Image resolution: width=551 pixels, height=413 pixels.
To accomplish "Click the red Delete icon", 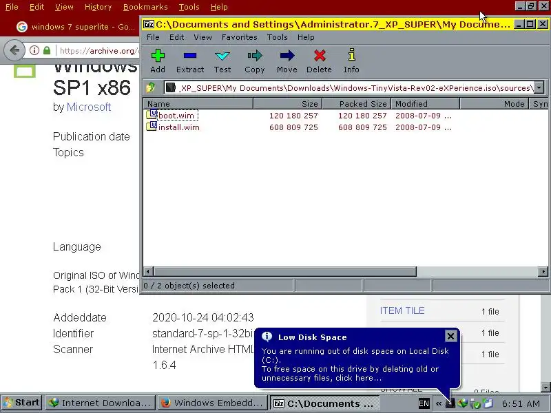I will pos(320,56).
